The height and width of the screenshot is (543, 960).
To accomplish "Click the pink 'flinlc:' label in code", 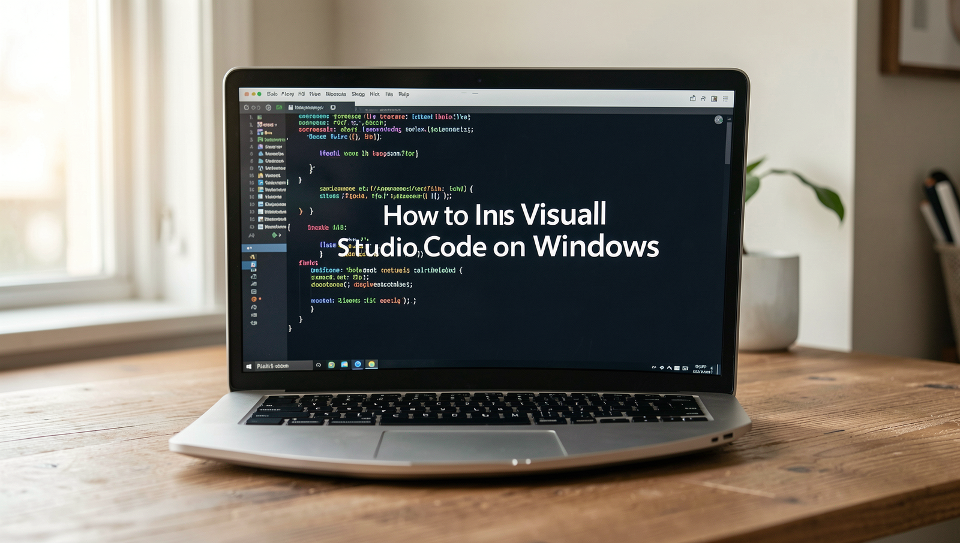I will (x=308, y=263).
